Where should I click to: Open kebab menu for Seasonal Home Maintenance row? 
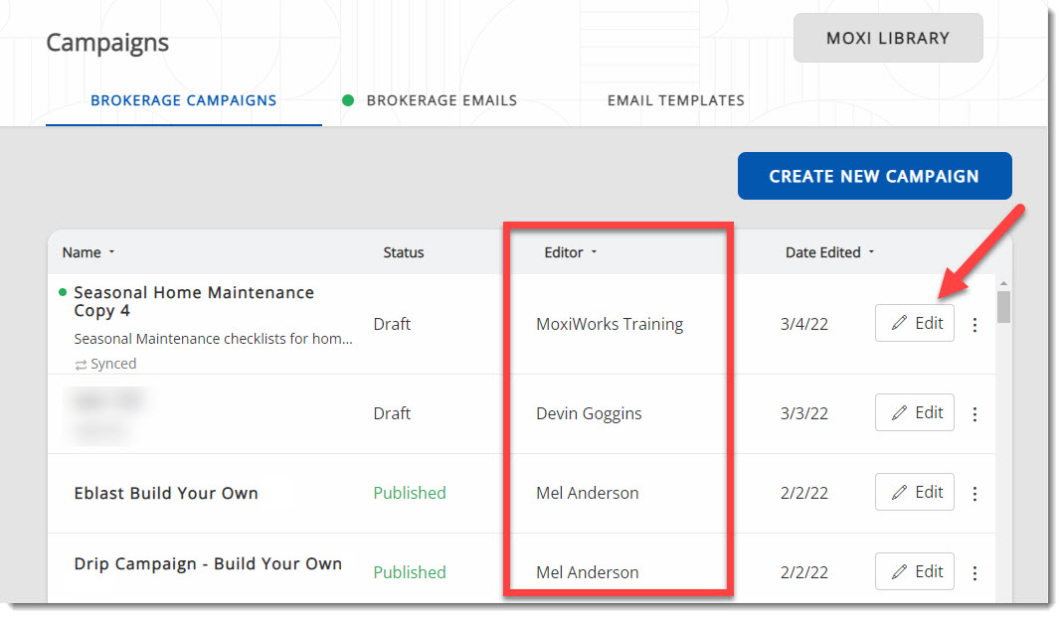pyautogui.click(x=974, y=325)
